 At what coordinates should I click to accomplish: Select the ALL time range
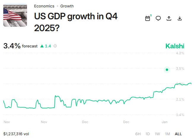[x=178, y=134]
